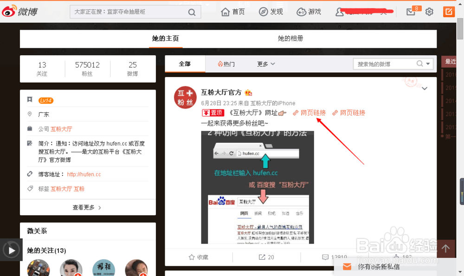
Task: Open the 你有8条新私信 notification
Action: 379,267
